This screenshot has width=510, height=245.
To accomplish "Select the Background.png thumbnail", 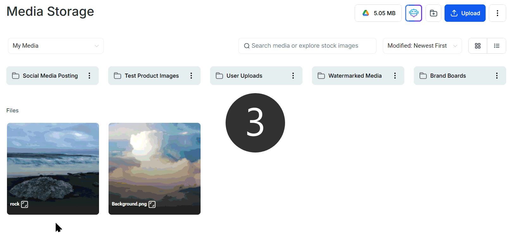I will pyautogui.click(x=154, y=169).
